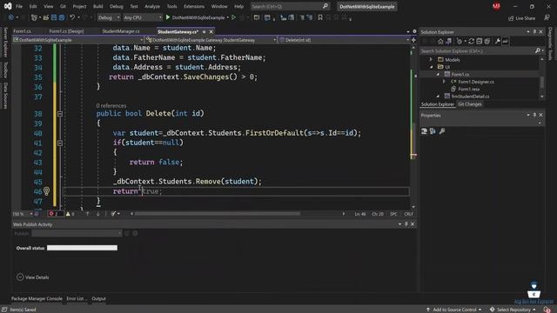Click Select Repository in the status bar
Image resolution: width=557 pixels, height=313 pixels.
513,310
